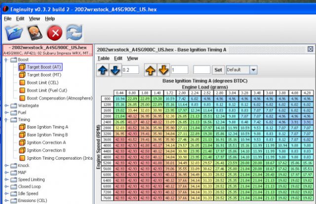Select cell 38.01 in the 5200 RPM row
This screenshot has height=204, width=316.
pyautogui.click(x=170, y=163)
